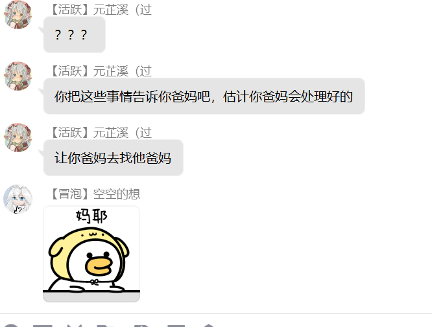Click 元芷溪's avatar beside the ??? message
This screenshot has height=327, width=432.
click(x=18, y=15)
